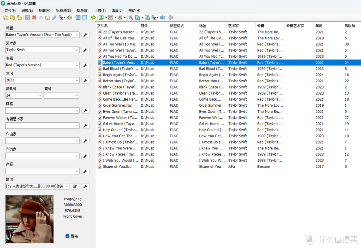Expand the 艺术家 combo box dropdown
361x248 pixels.
77,50
